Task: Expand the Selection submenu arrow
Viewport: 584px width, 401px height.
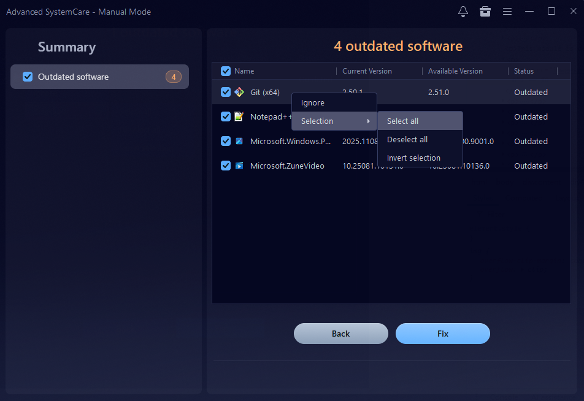Action: coord(368,121)
